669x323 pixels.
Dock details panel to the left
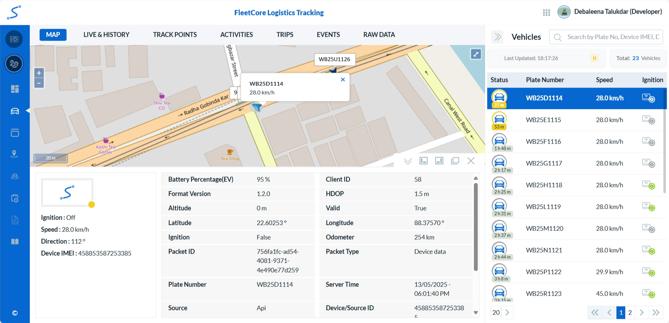[x=423, y=161]
